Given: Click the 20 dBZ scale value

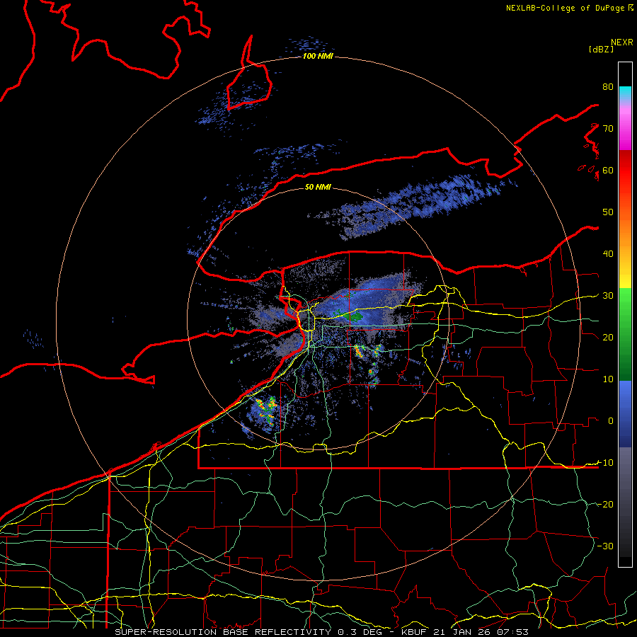Looking at the screenshot, I should click(608, 337).
